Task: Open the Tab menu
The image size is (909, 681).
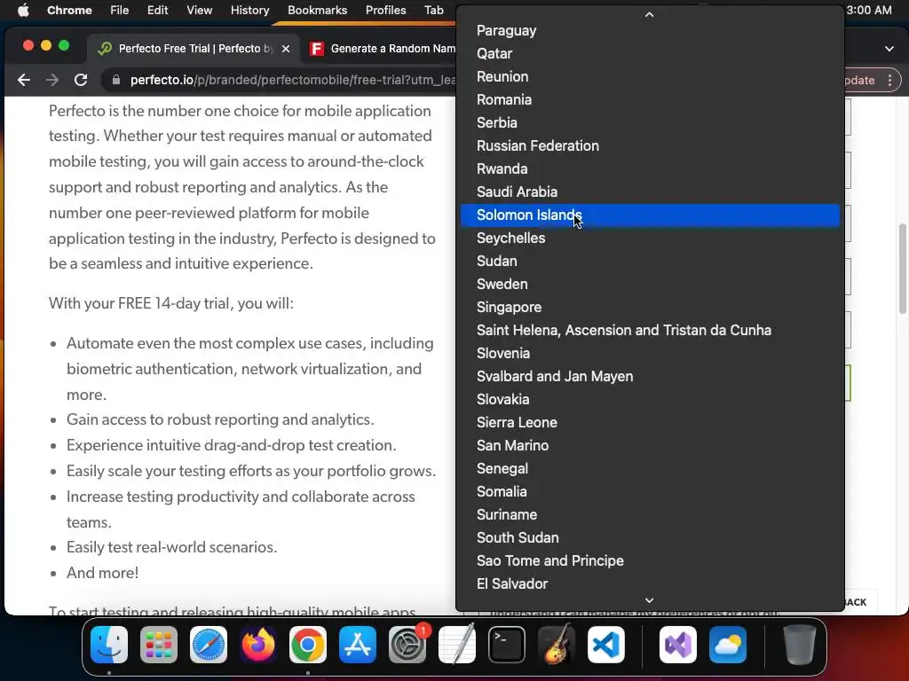Action: click(433, 10)
